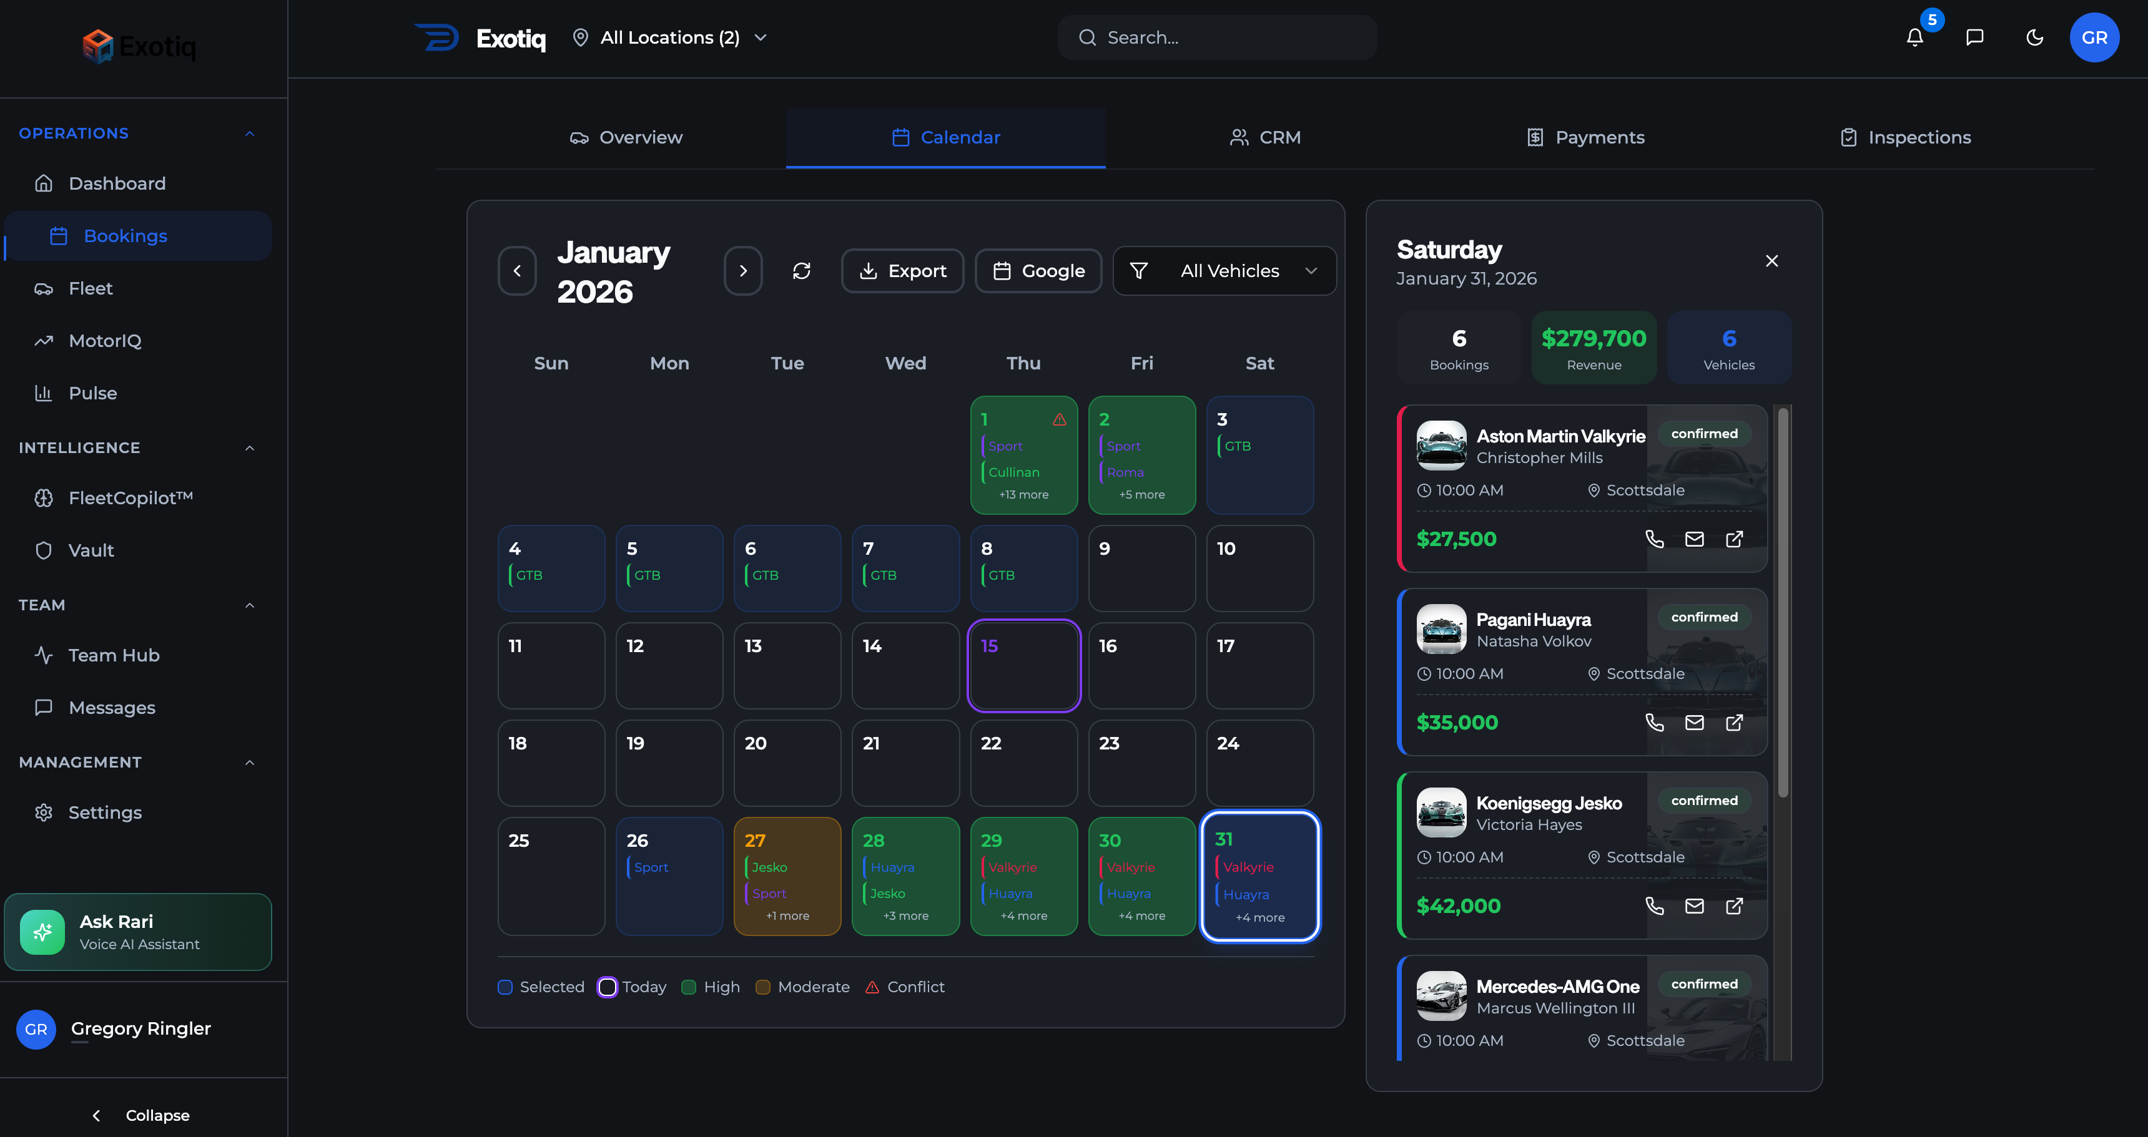Toggle dark mode moon icon
Image resolution: width=2148 pixels, height=1137 pixels.
[2034, 37]
